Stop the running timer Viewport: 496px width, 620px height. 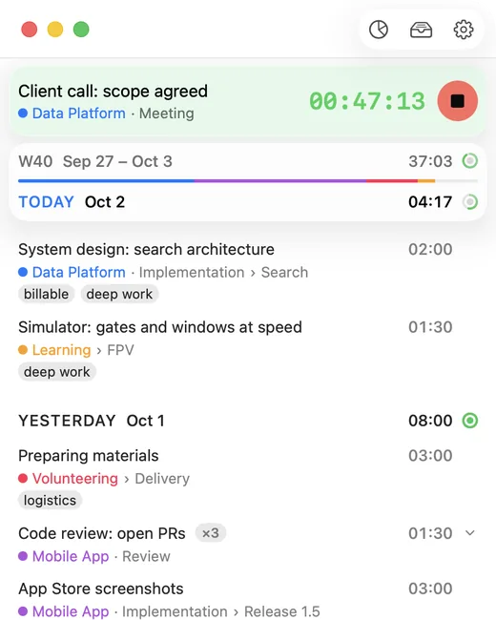(x=457, y=101)
